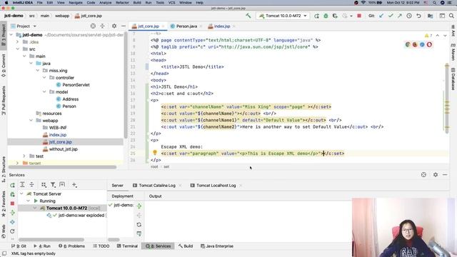Collapse all in the Project panel toolbar
This screenshot has width=457, height=257.
(x=102, y=26)
